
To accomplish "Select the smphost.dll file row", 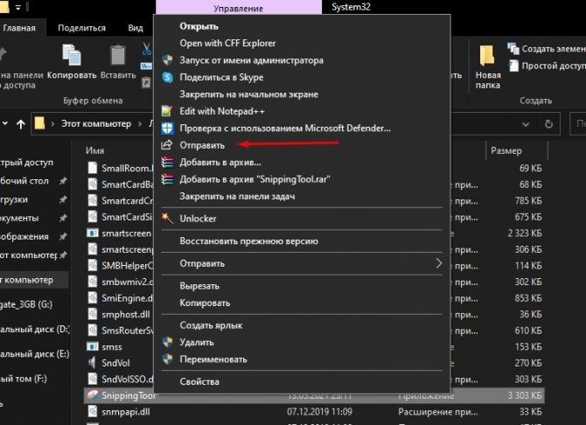I will point(314,314).
